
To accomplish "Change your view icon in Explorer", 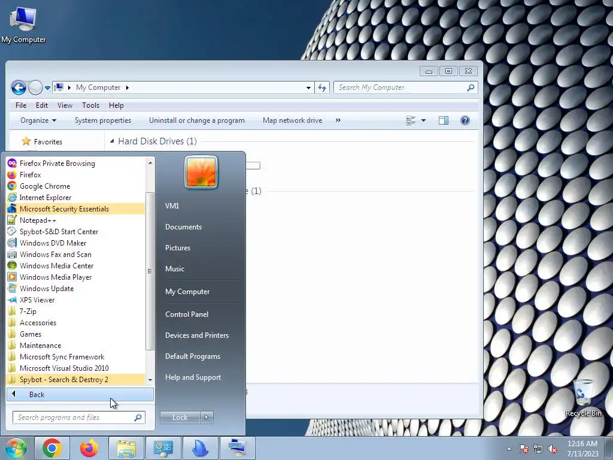I will (x=411, y=120).
